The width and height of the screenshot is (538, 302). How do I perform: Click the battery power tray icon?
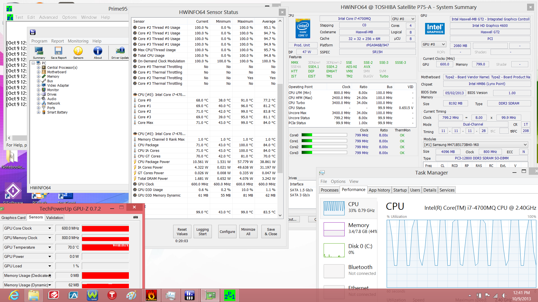479,296
